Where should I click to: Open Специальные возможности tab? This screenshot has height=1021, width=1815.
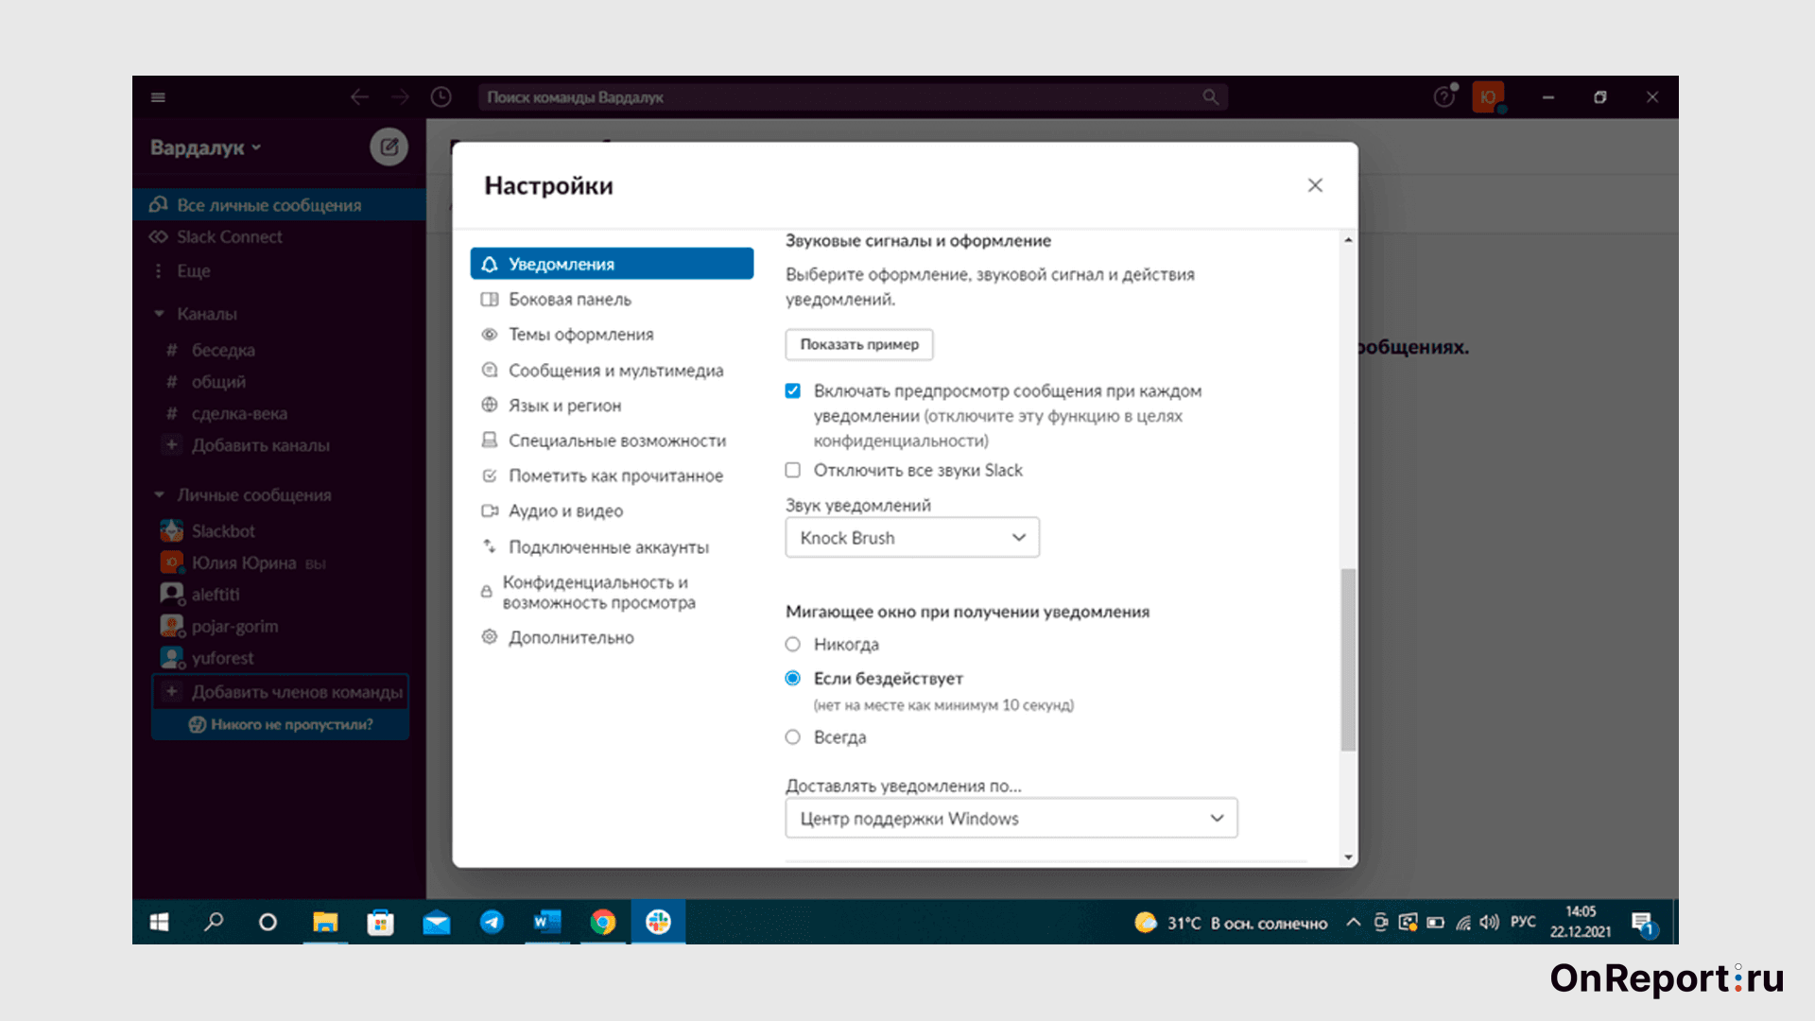point(612,441)
